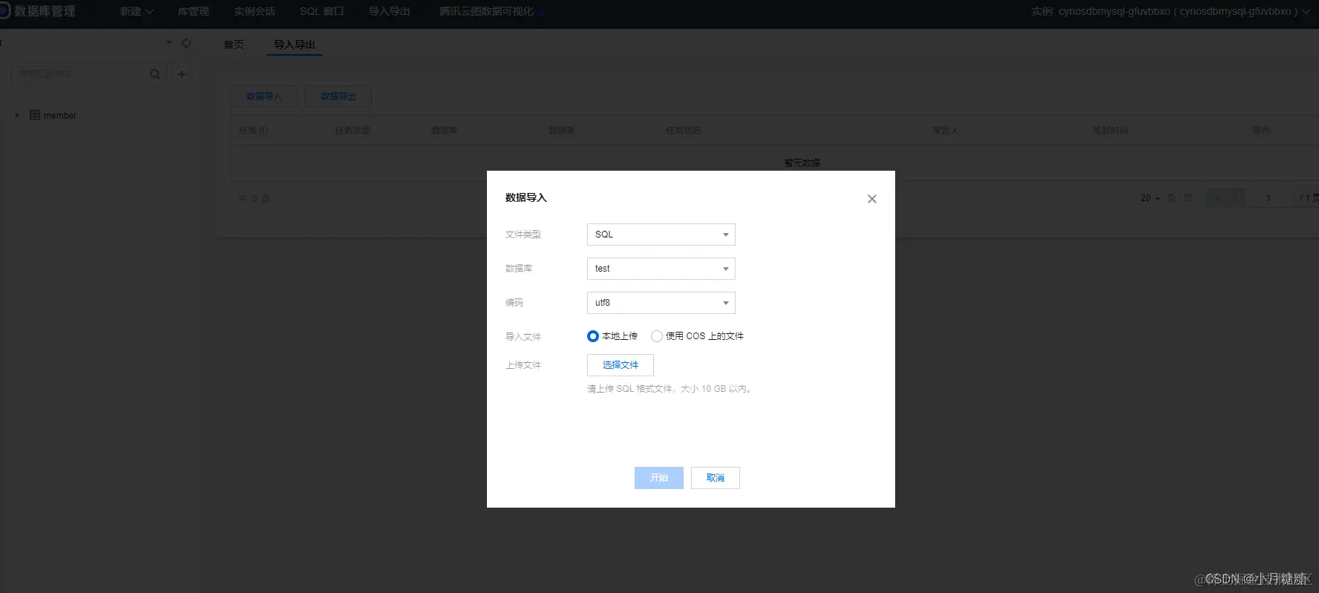Expand the member table tree node

click(17, 115)
